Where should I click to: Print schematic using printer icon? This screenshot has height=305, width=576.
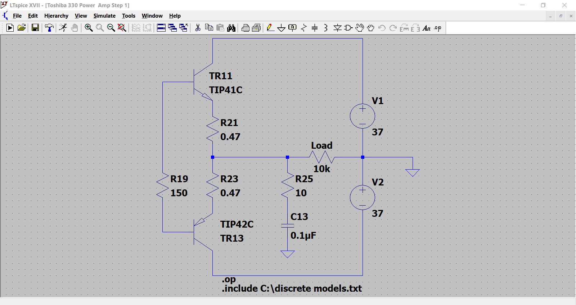257,28
